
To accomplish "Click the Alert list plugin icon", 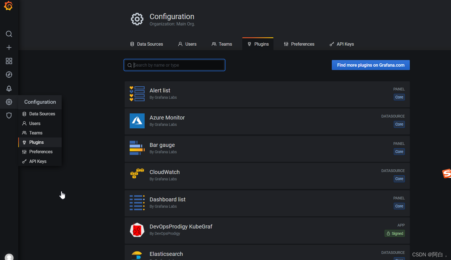I will click(x=137, y=94).
